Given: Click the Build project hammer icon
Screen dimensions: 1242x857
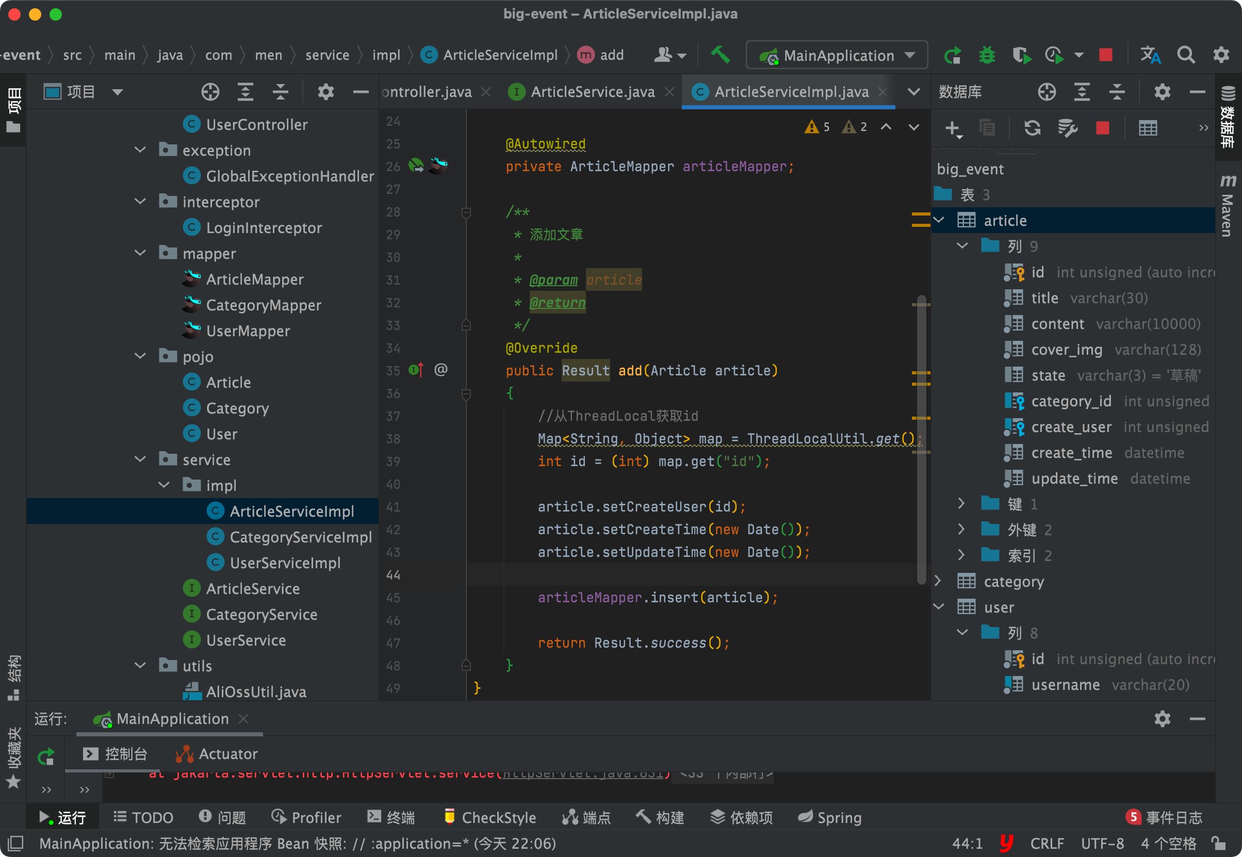Looking at the screenshot, I should coord(720,55).
